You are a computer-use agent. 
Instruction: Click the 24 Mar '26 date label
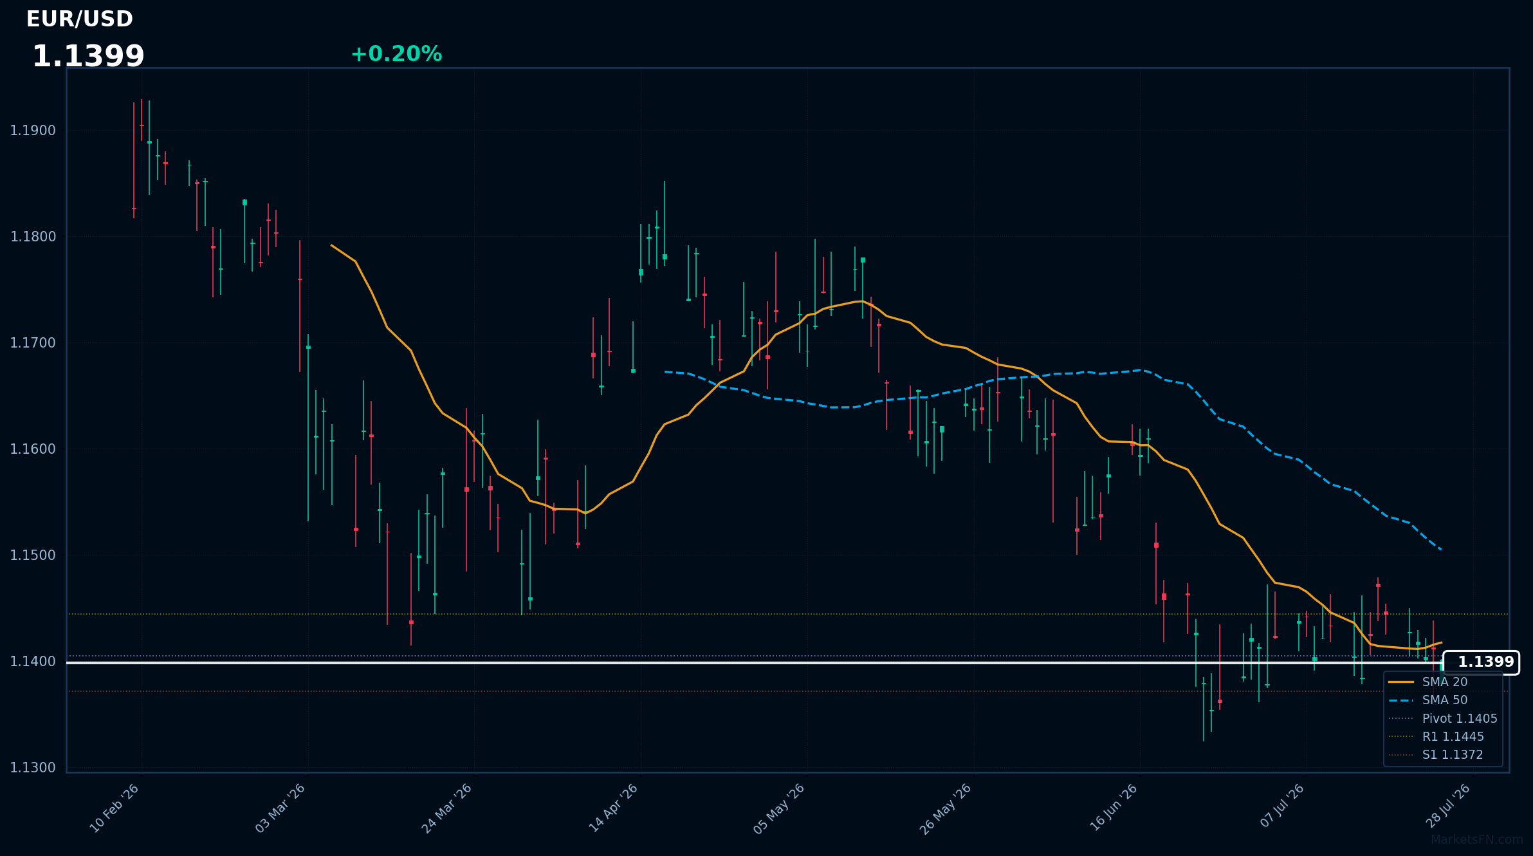[447, 808]
